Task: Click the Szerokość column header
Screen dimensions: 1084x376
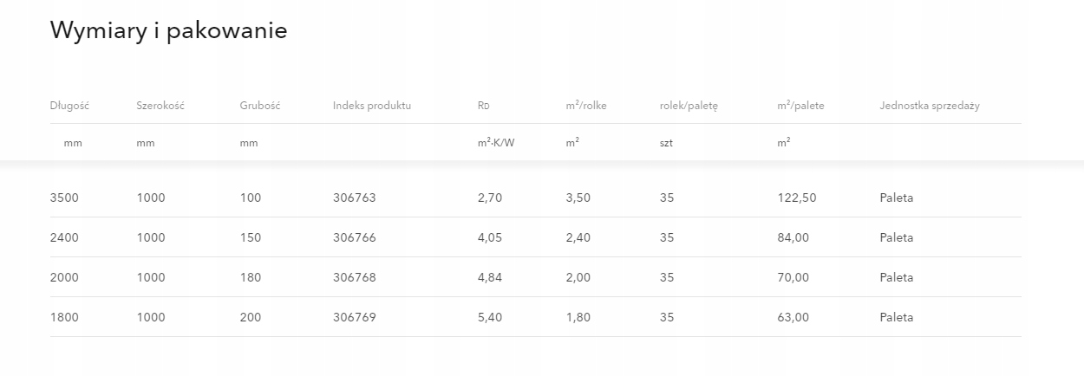Action: click(x=160, y=106)
